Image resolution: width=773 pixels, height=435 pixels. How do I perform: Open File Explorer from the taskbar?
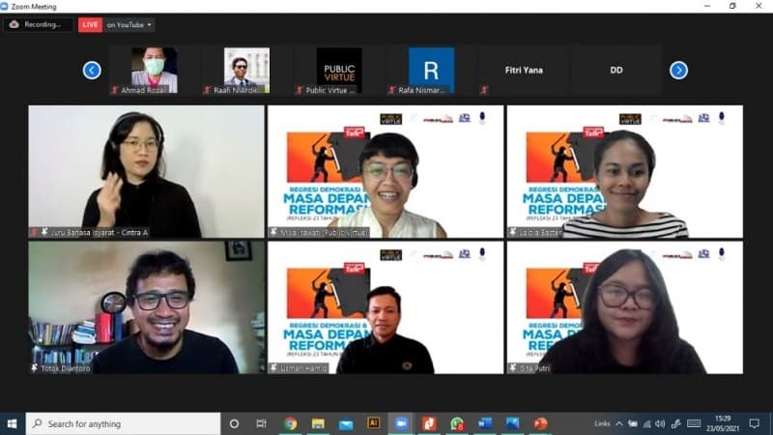pos(318,423)
